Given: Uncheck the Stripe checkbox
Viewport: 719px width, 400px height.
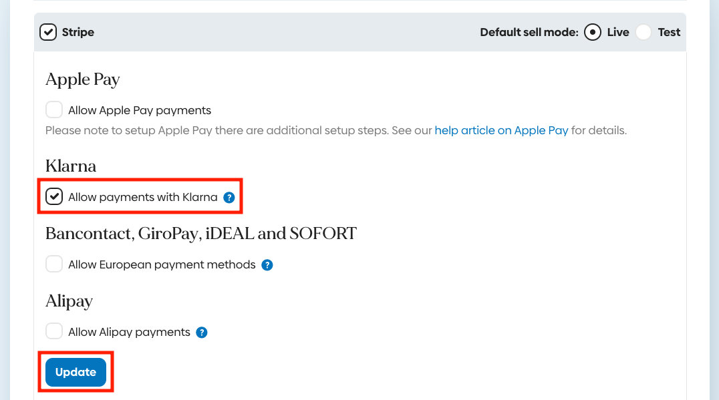Looking at the screenshot, I should pos(48,32).
